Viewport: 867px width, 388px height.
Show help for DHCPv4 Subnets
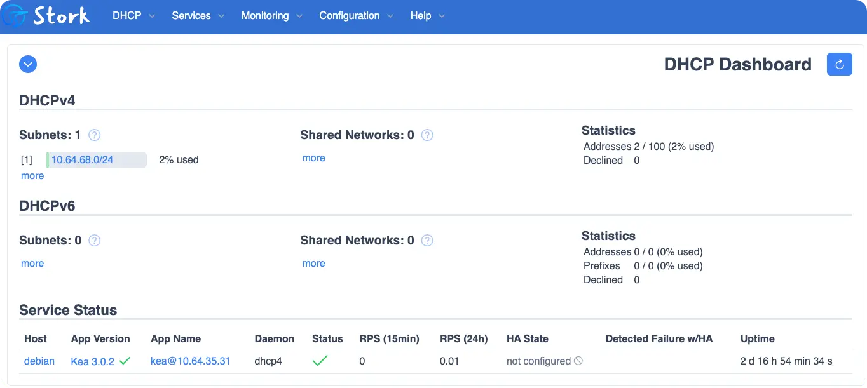pyautogui.click(x=95, y=135)
